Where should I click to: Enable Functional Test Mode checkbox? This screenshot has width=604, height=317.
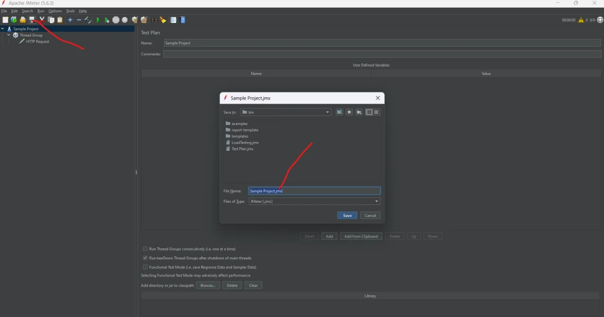coord(145,267)
